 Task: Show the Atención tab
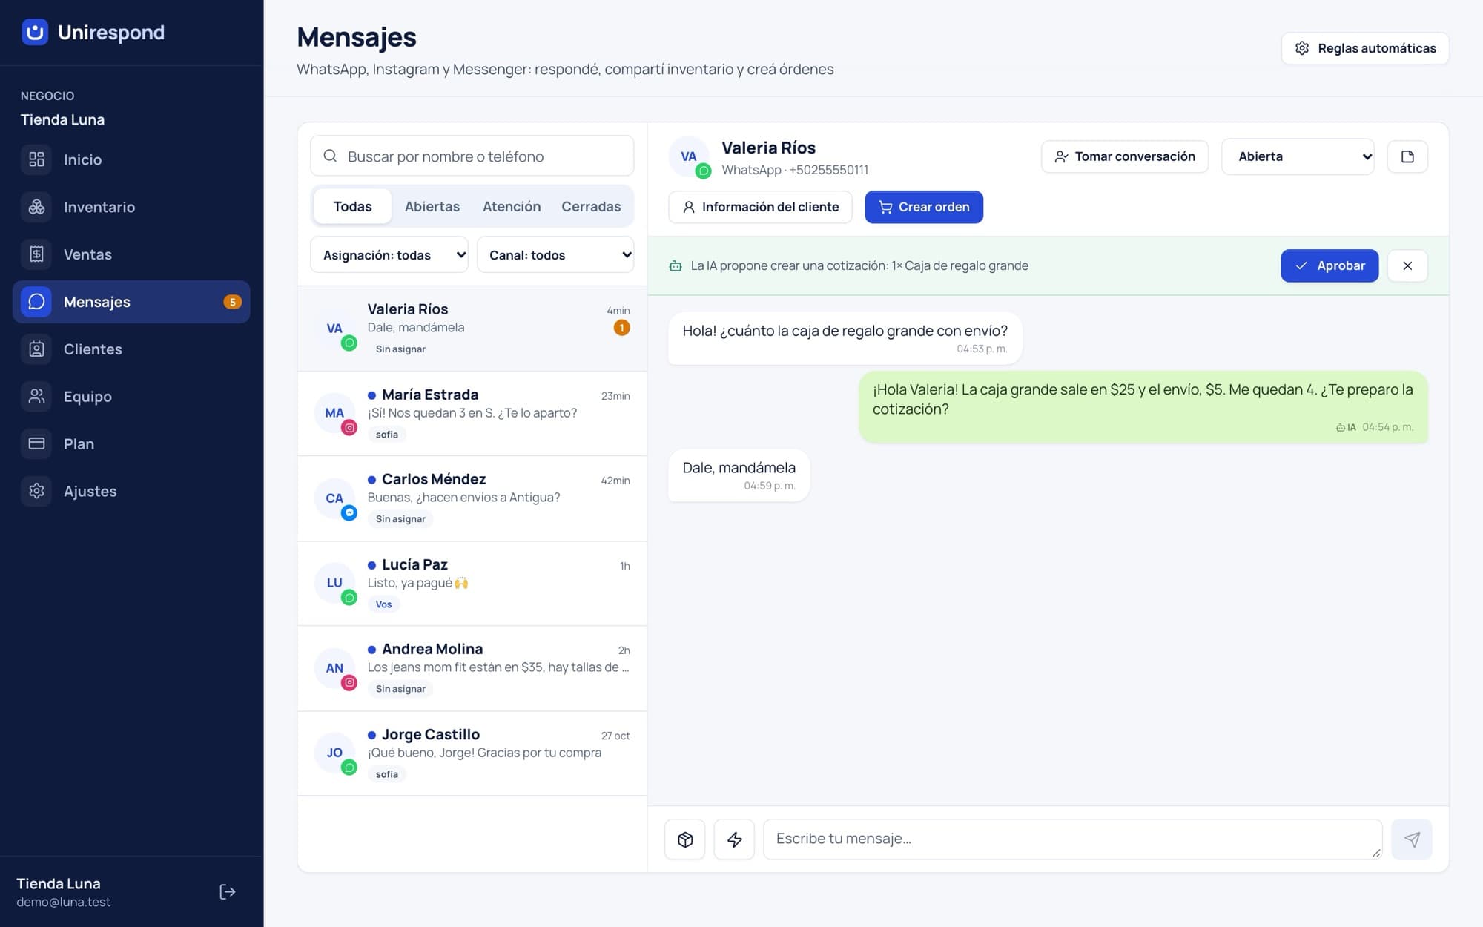coord(512,206)
